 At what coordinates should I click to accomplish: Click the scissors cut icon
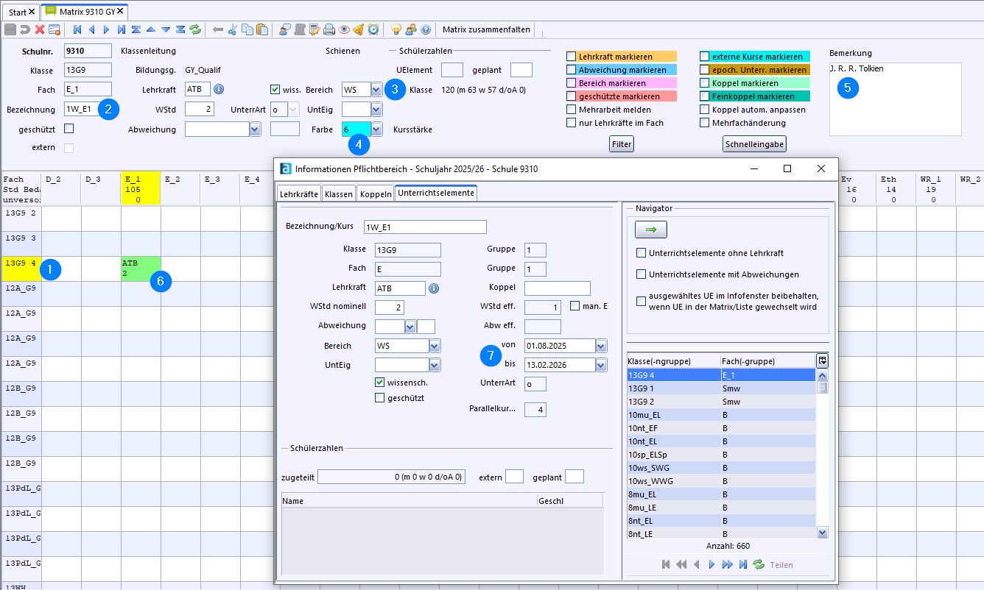(x=232, y=29)
